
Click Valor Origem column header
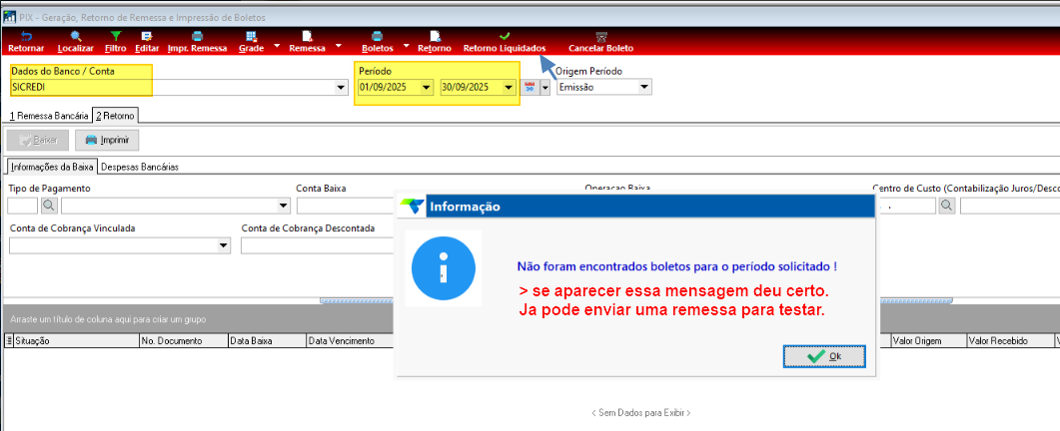click(929, 341)
